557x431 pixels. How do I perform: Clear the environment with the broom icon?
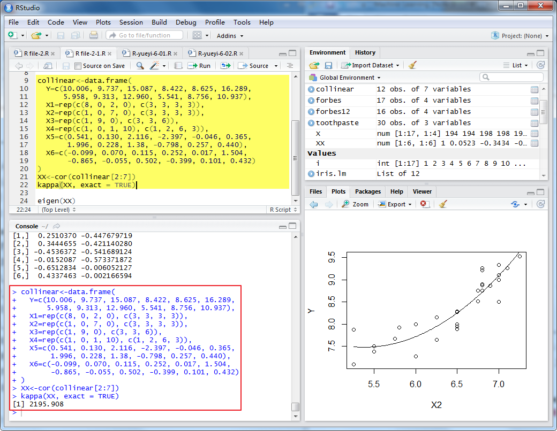click(x=412, y=65)
